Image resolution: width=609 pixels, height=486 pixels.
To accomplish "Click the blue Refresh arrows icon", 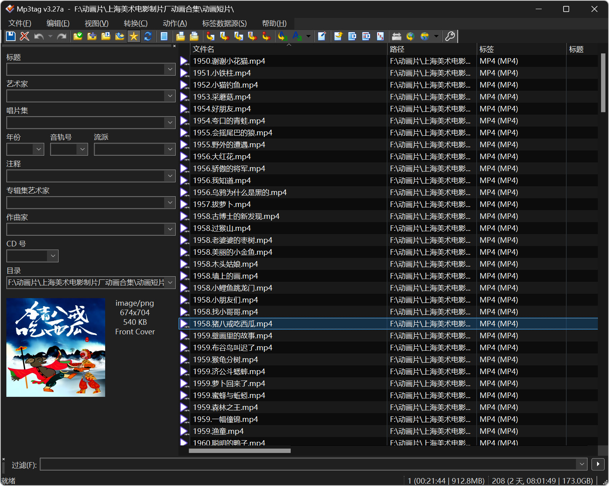I will click(x=148, y=37).
